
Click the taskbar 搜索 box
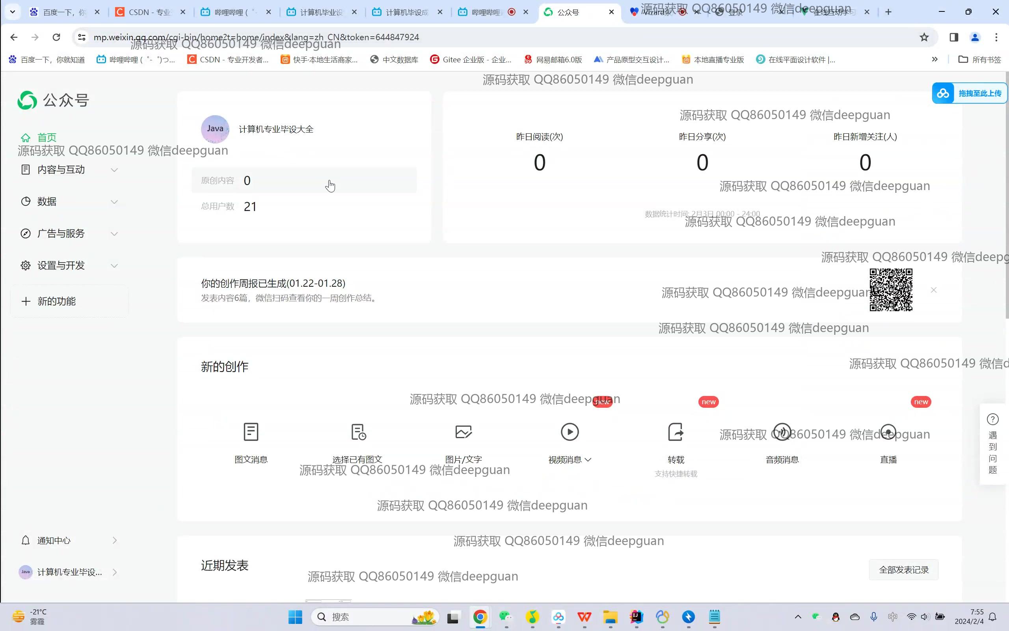[375, 617]
